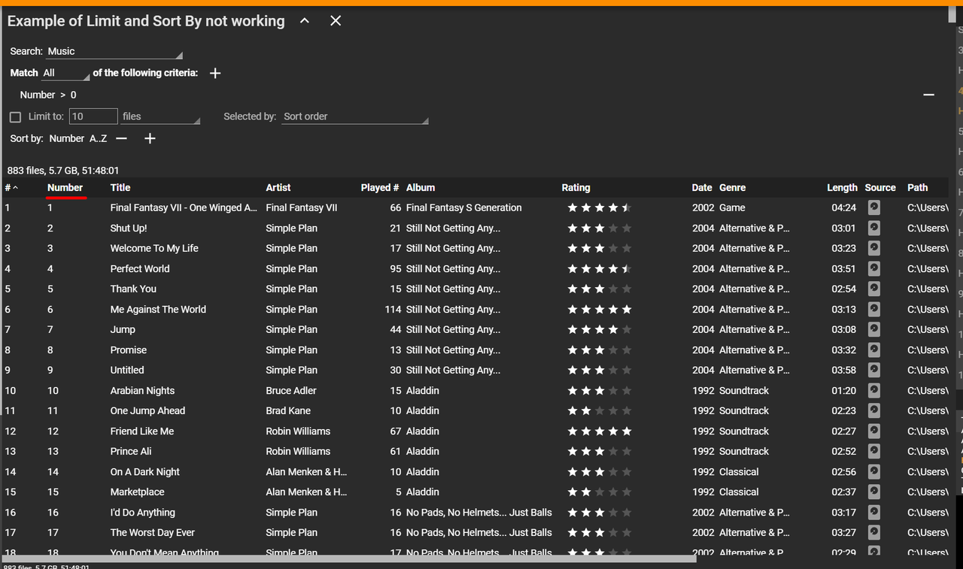Click source icon in Marketplace row
This screenshot has width=963, height=569.
click(873, 492)
